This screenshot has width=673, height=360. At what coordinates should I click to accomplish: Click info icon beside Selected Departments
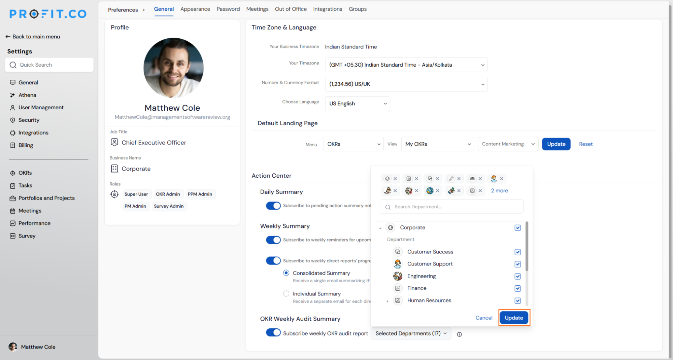[x=459, y=334]
